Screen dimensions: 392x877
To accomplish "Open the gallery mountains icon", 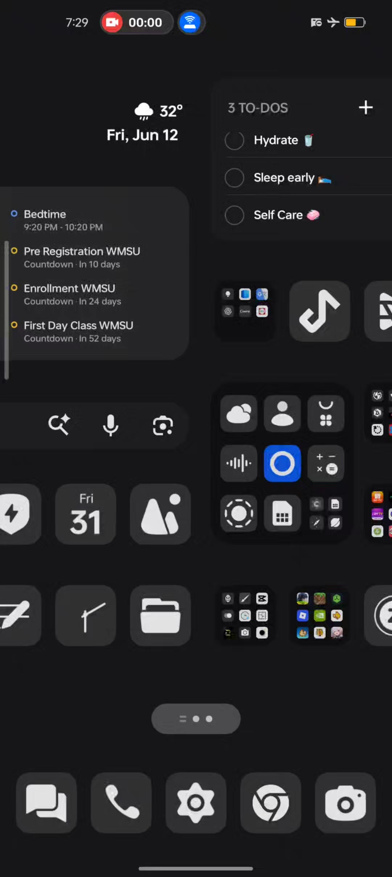I will click(x=160, y=514).
